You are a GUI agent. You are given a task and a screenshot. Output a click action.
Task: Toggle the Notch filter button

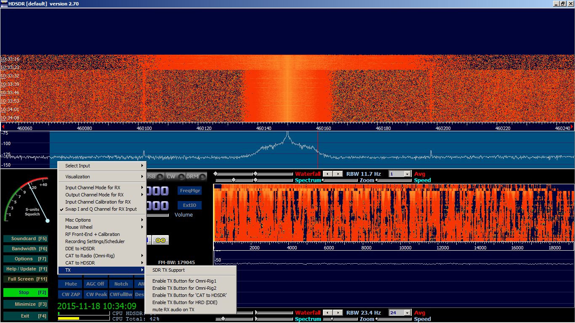[121, 284]
